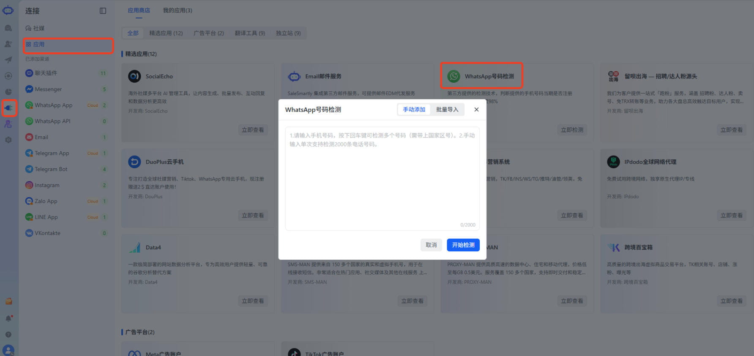Screen dimensions: 754x356
Task: Open the Zalo App channel
Action: (x=67, y=201)
